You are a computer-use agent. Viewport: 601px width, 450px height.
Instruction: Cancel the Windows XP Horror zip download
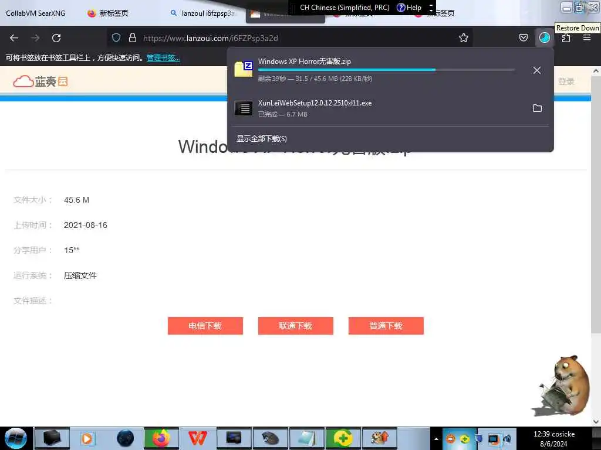coord(537,70)
